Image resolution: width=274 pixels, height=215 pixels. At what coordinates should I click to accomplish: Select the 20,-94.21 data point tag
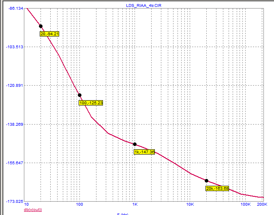pyautogui.click(x=49, y=34)
